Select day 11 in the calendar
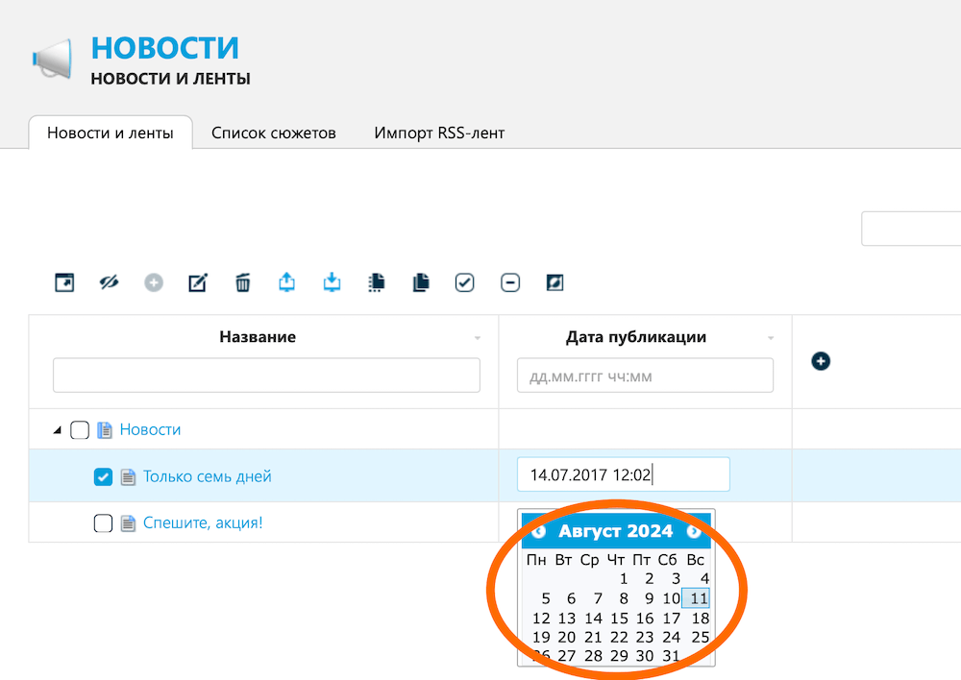This screenshot has height=680, width=961. (x=696, y=598)
